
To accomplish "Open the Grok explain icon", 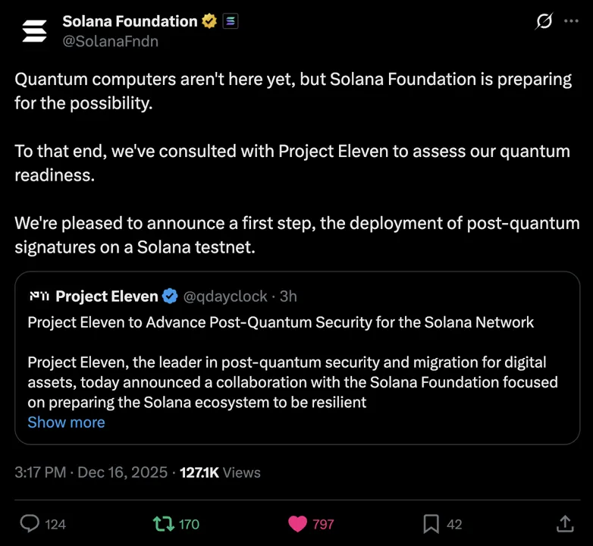I will [x=544, y=22].
